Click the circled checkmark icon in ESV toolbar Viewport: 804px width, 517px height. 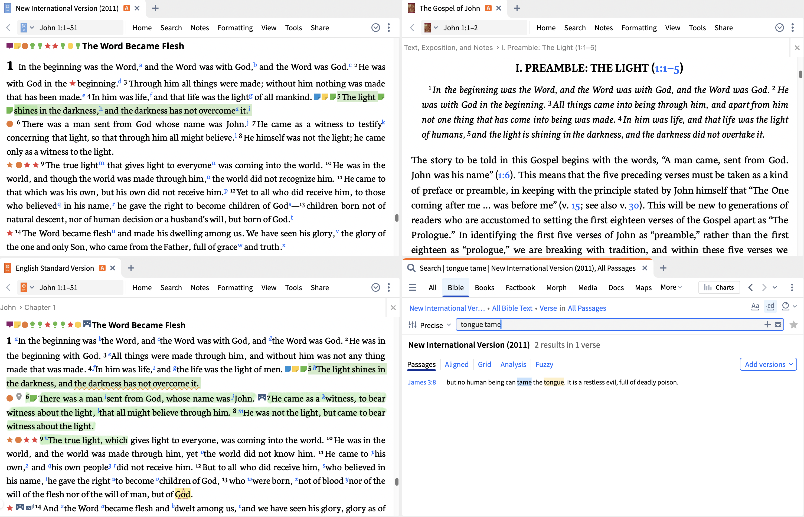[x=375, y=287]
